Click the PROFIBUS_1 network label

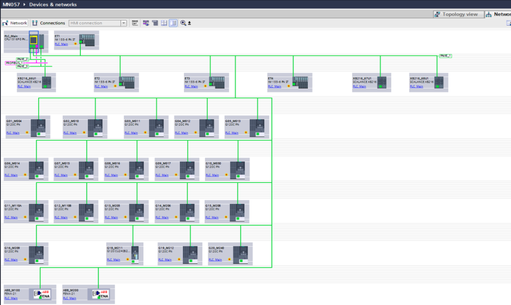15,63
